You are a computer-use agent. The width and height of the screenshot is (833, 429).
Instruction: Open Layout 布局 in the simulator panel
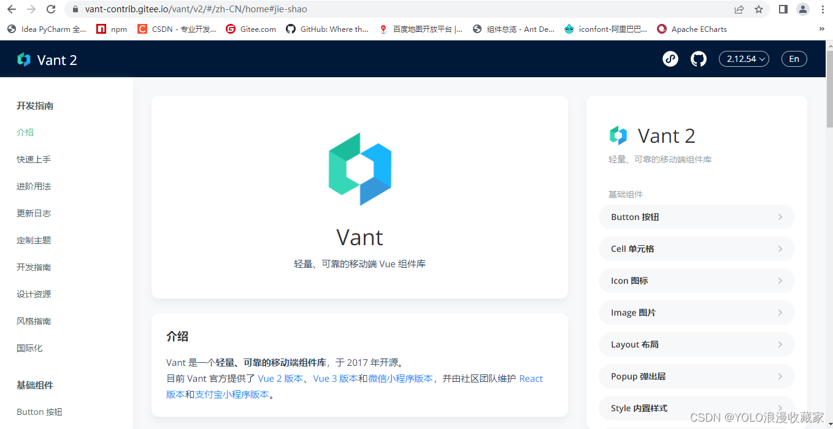[x=696, y=344]
